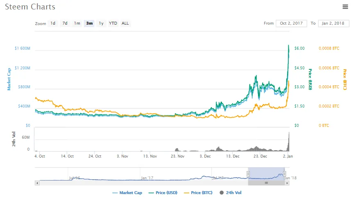Click the 23. Dec date label
The width and height of the screenshot is (360, 199).
pos(260,156)
